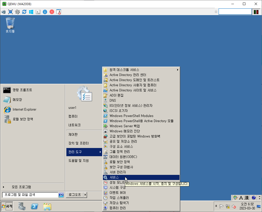262x212 pixels.
Task: Open 네트워크 in start menu
Action: [75, 125]
